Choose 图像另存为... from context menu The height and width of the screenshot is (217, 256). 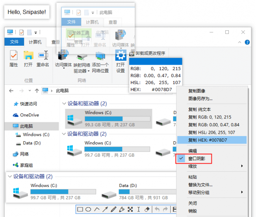(212, 99)
